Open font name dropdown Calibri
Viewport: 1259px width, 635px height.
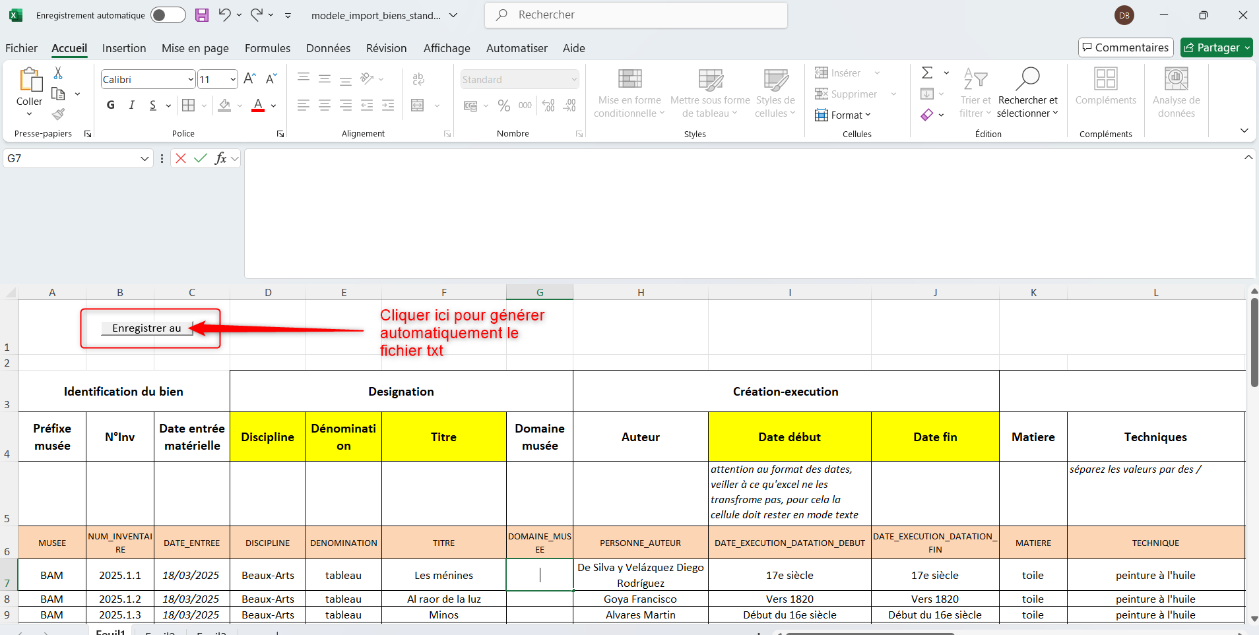(x=191, y=80)
